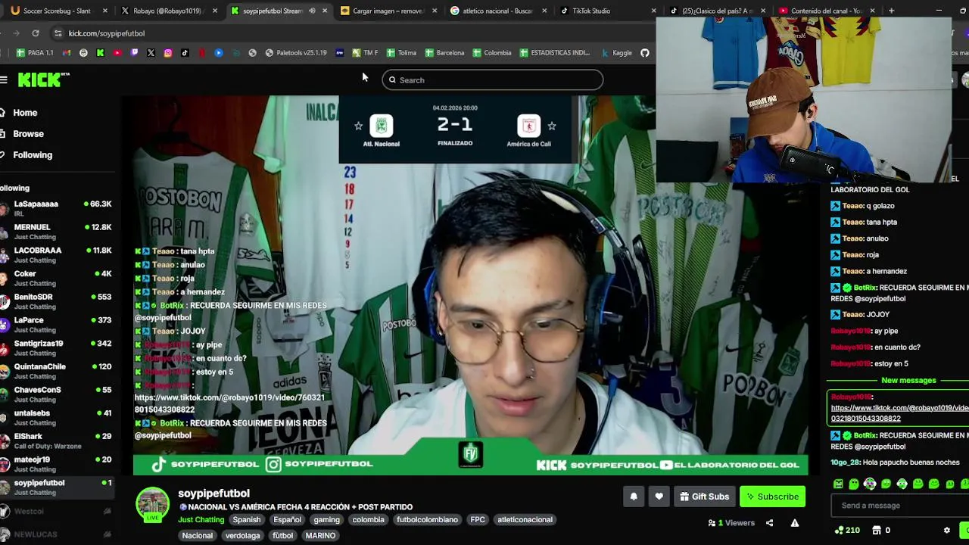Open MERNUEL channel in sidebar
This screenshot has height=545, width=969.
[57, 232]
